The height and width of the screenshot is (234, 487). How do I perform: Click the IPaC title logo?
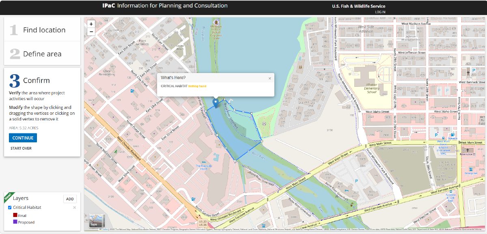click(x=165, y=6)
